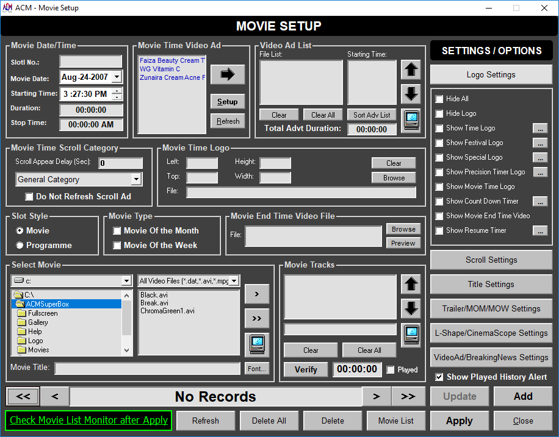The height and width of the screenshot is (437, 559).
Task: Switch to Scroll Settings panel
Action: coord(491,260)
